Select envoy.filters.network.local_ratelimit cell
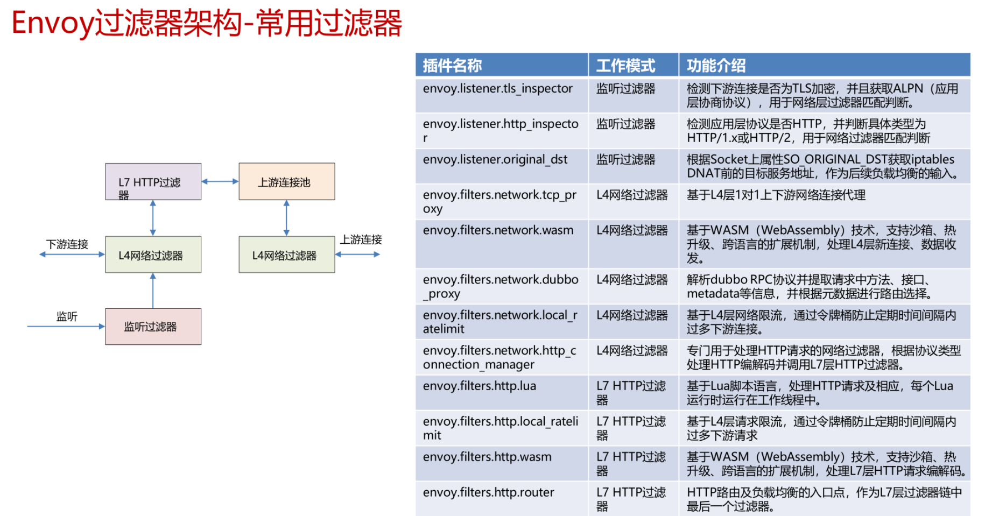Image resolution: width=992 pixels, height=516 pixels. click(502, 322)
